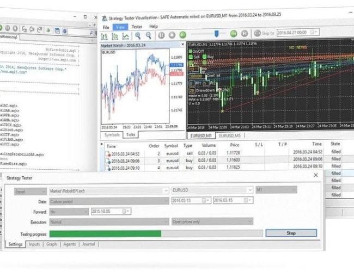Click the blue window layout icon in MetaEditor
This screenshot has height=272, width=354.
(x=57, y=30)
